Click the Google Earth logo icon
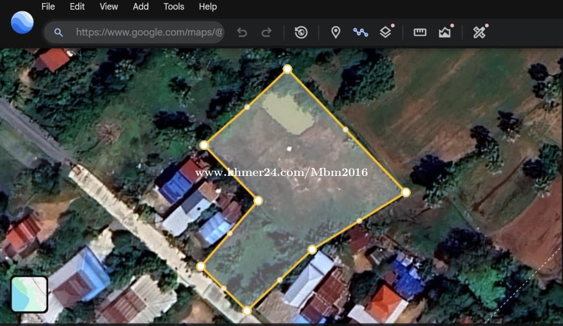This screenshot has width=563, height=326. (x=22, y=22)
